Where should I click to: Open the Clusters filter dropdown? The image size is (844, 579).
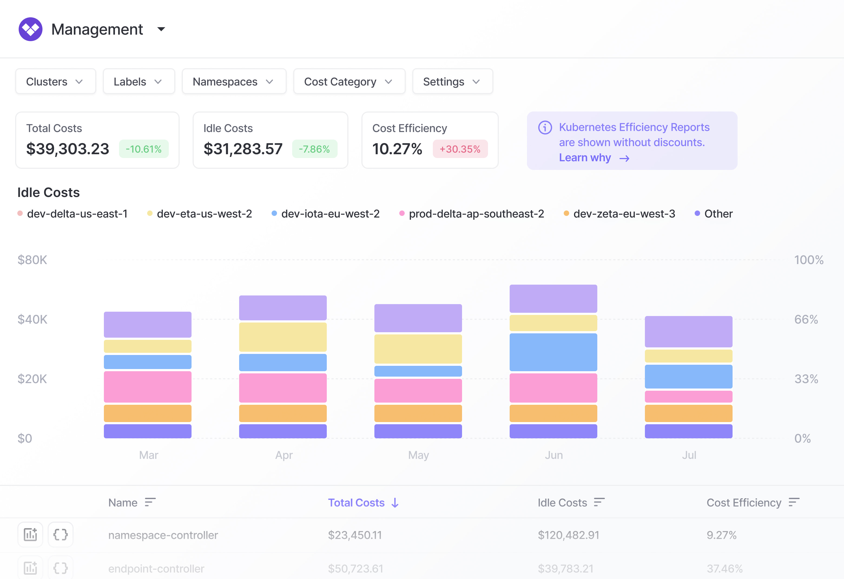point(55,81)
